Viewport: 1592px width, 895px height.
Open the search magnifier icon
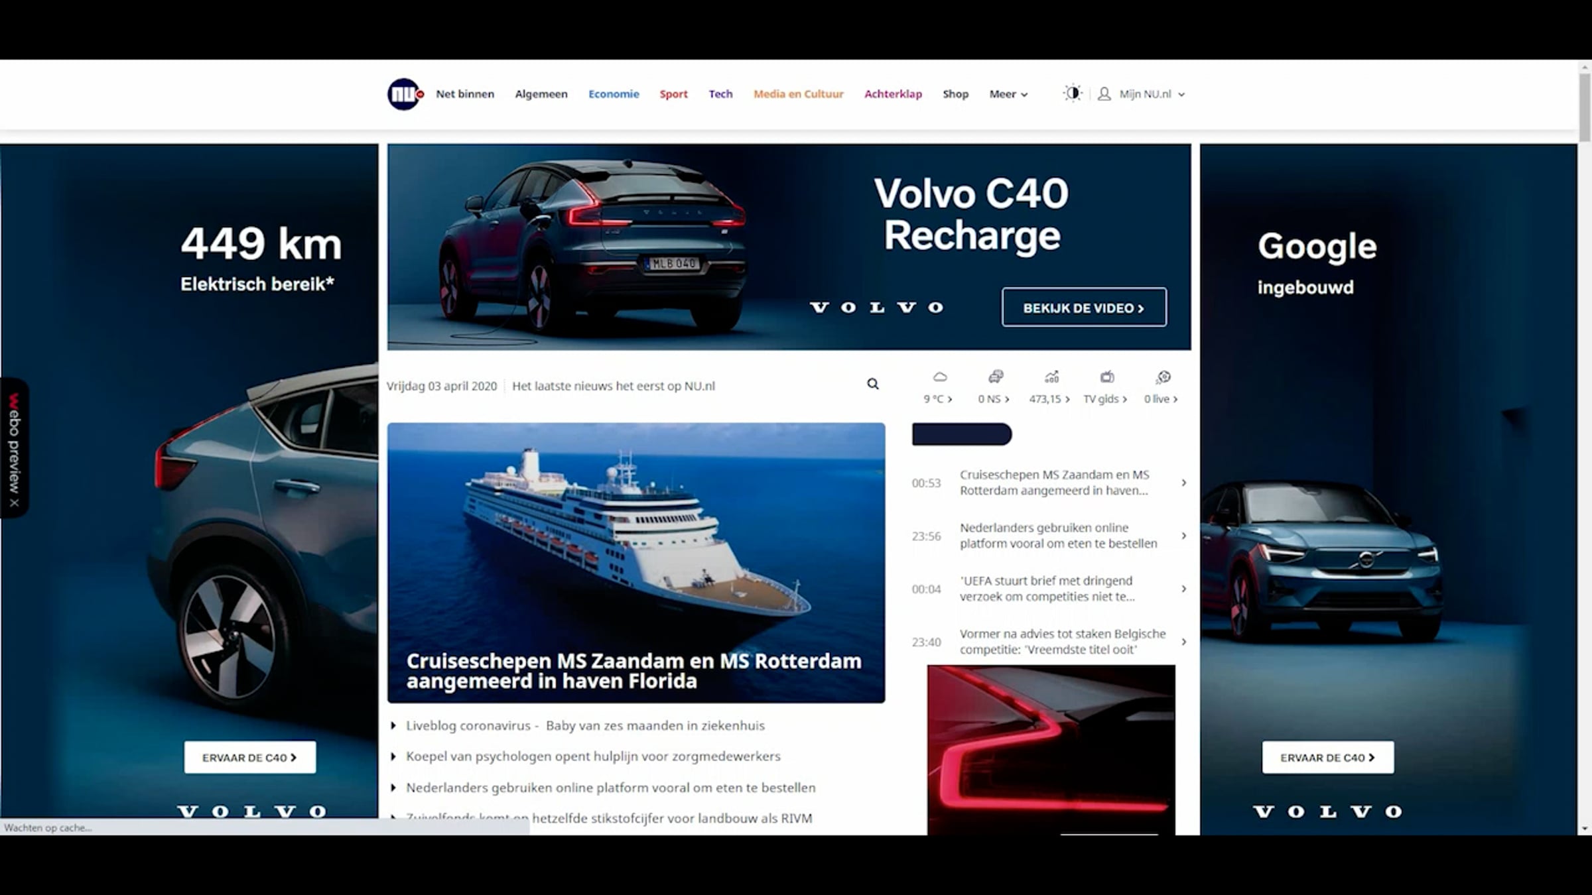(x=873, y=384)
